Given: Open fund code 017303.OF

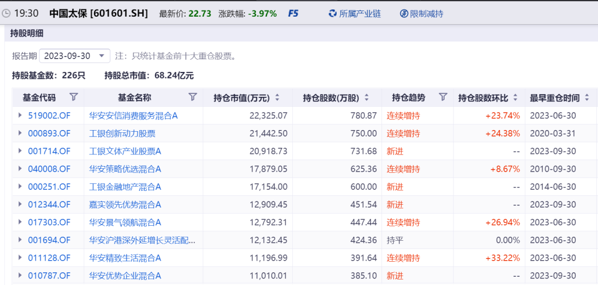Looking at the screenshot, I should pos(49,222).
